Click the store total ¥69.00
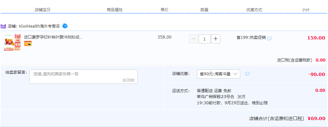 [x=316, y=118]
